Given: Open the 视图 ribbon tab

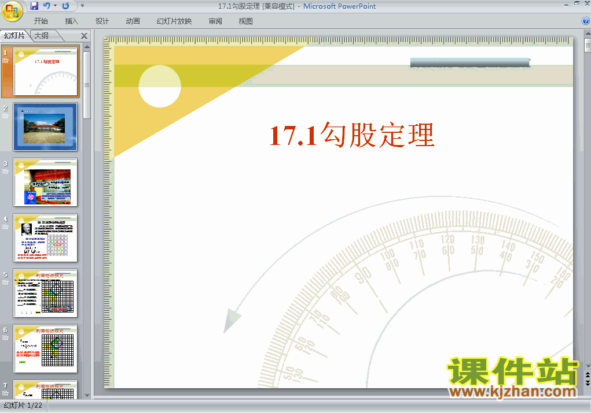Looking at the screenshot, I should (x=245, y=21).
